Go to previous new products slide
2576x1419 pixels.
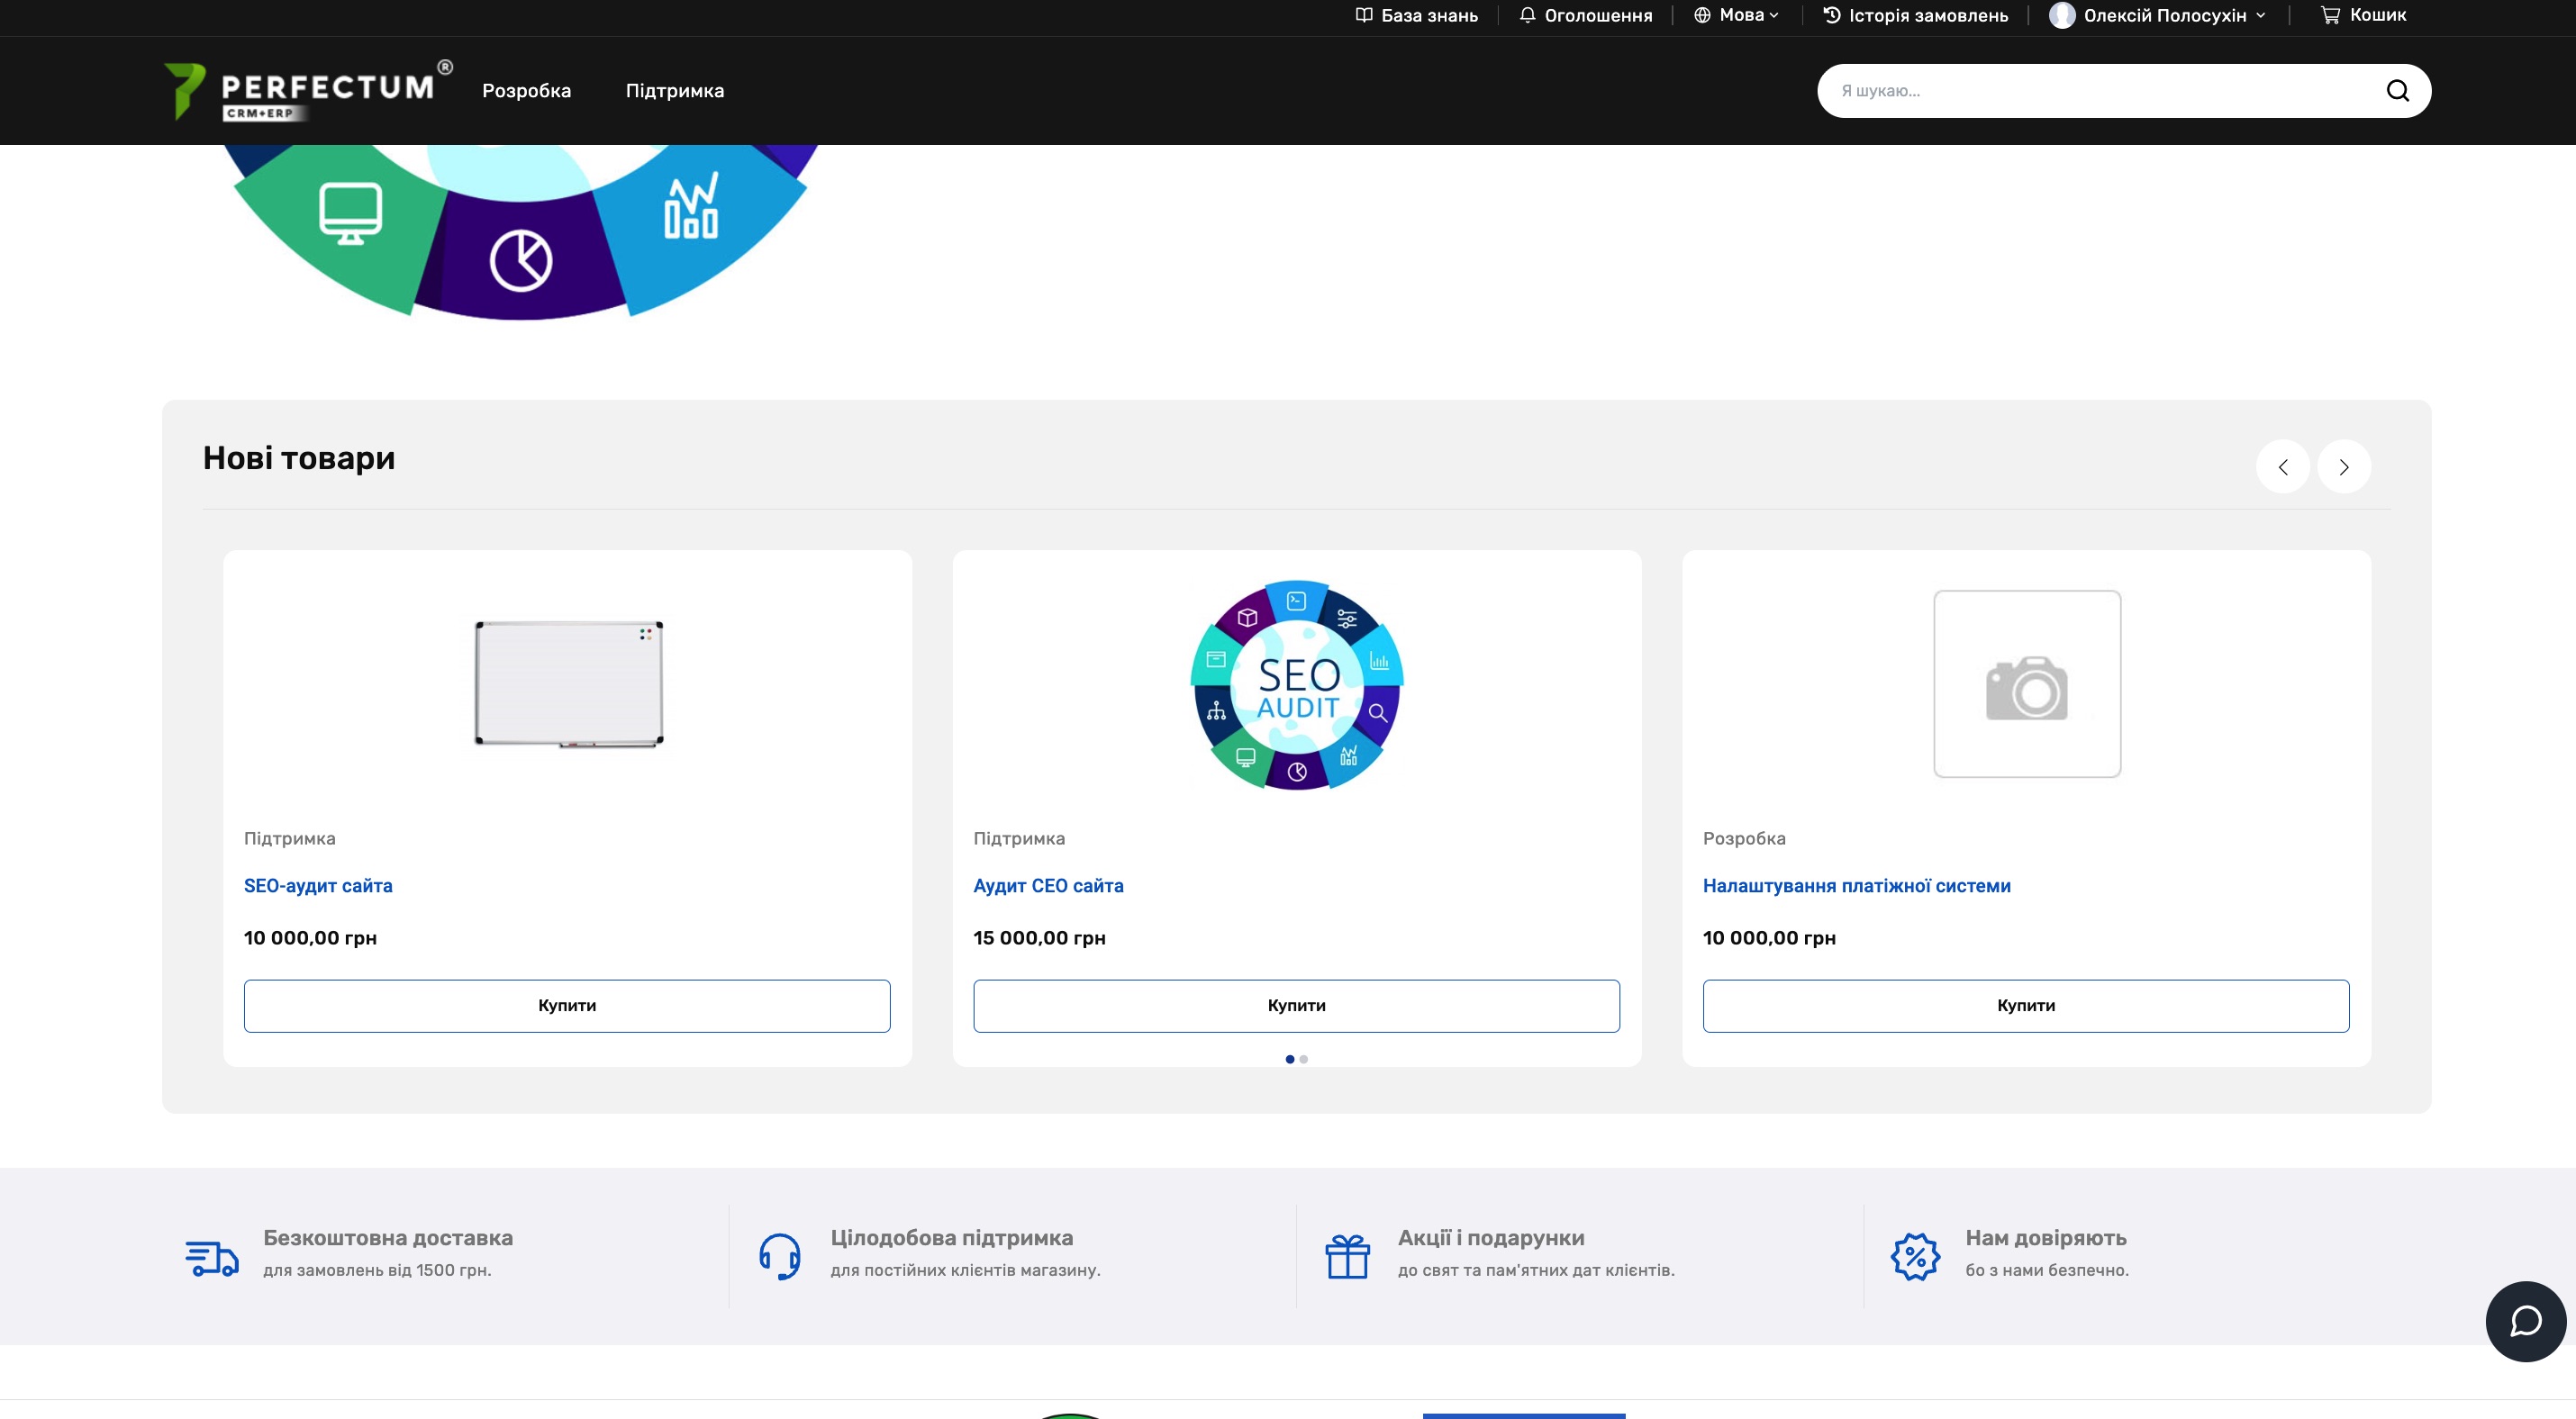(x=2283, y=466)
